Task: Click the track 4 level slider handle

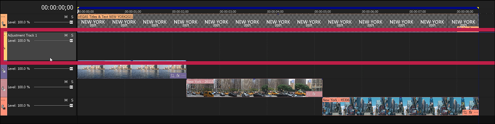Action: [x=71, y=87]
